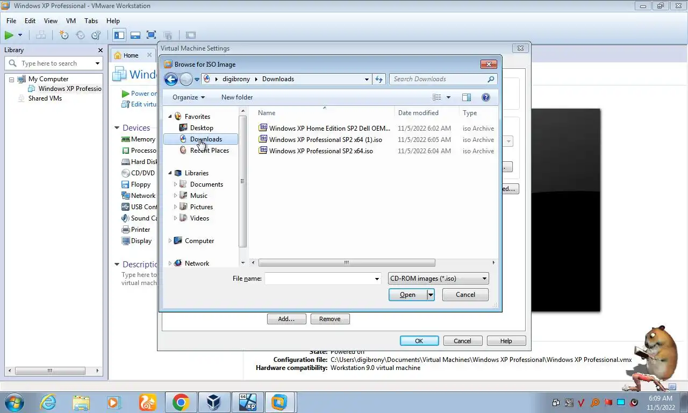
Task: Open Windows Media Player from taskbar
Action: point(114,402)
